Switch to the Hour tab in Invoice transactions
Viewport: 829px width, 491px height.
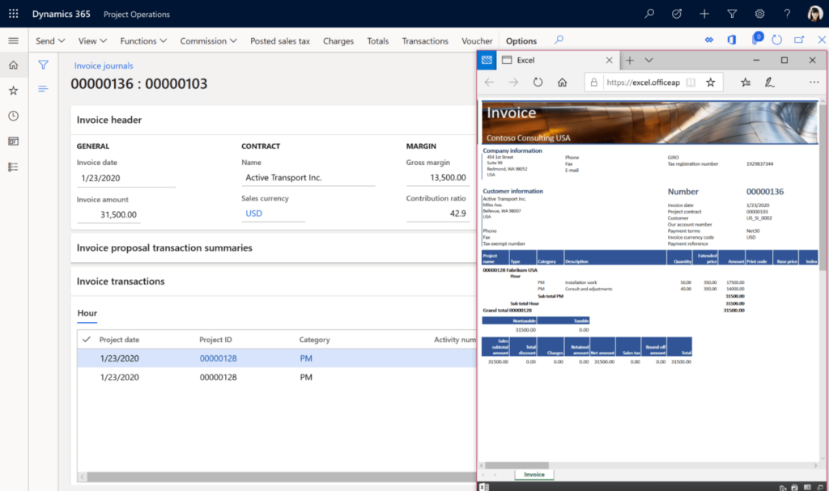click(x=87, y=314)
